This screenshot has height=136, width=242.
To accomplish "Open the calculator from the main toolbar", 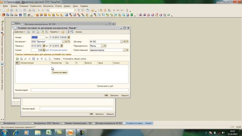I will tap(101, 10).
